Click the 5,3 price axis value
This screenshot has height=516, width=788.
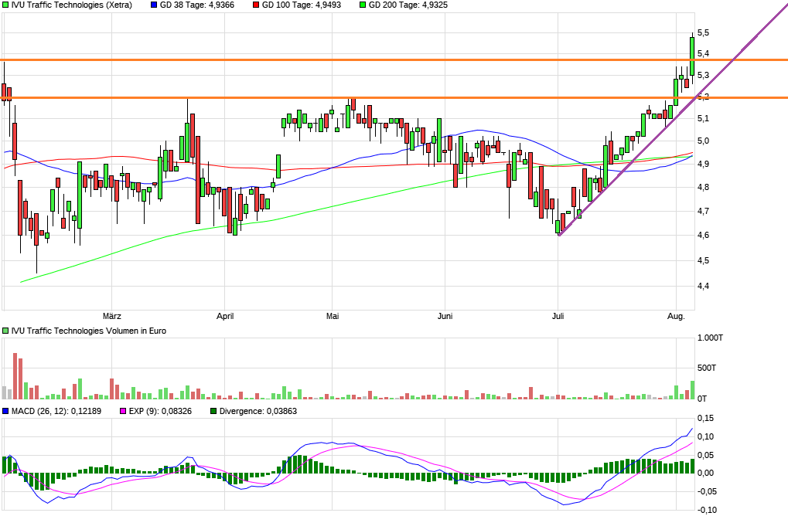(704, 75)
